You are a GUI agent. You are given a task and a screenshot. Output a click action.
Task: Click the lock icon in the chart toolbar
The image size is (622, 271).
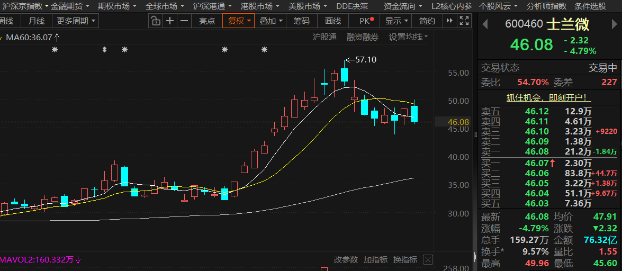[156, 21]
